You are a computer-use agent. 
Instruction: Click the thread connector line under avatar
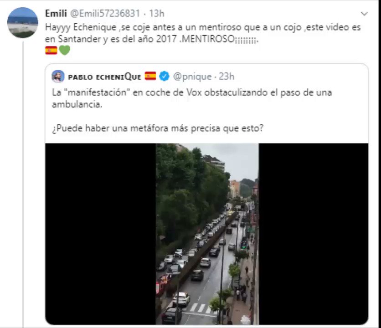[23, 184]
